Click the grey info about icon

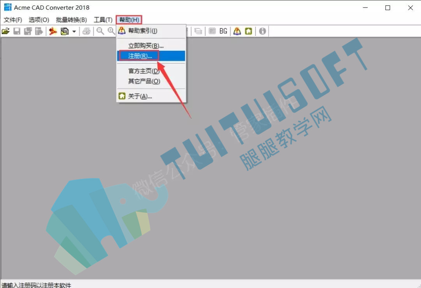click(x=262, y=31)
